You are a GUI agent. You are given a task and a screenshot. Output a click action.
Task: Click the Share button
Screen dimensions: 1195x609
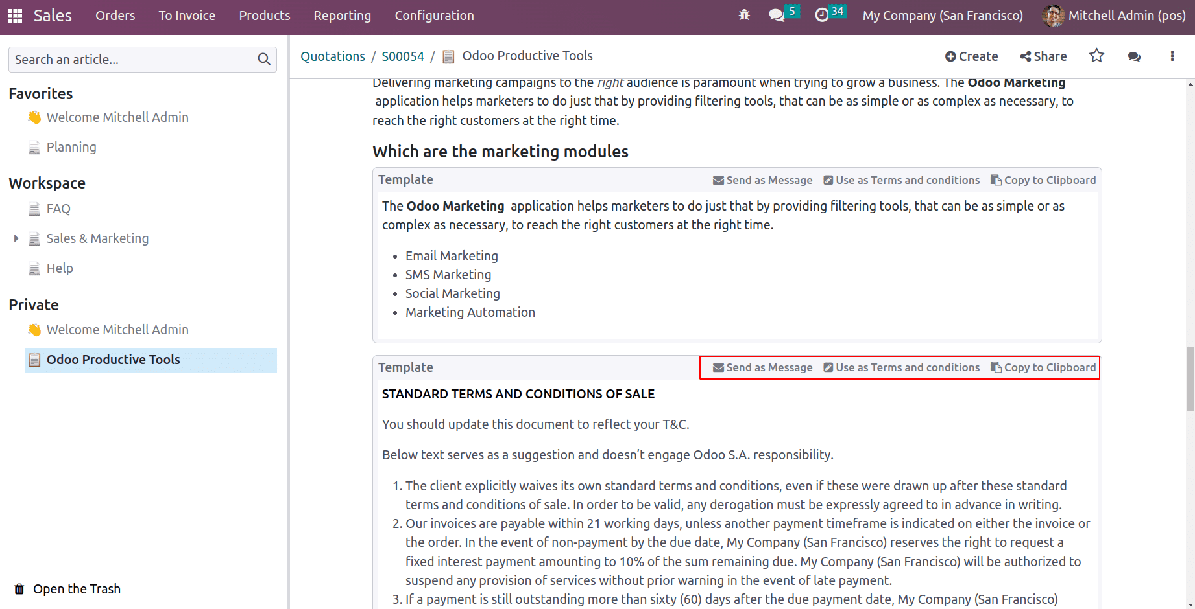1043,56
